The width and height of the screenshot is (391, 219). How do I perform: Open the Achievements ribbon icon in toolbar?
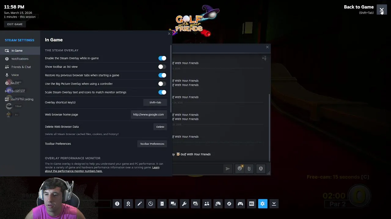[128, 204]
